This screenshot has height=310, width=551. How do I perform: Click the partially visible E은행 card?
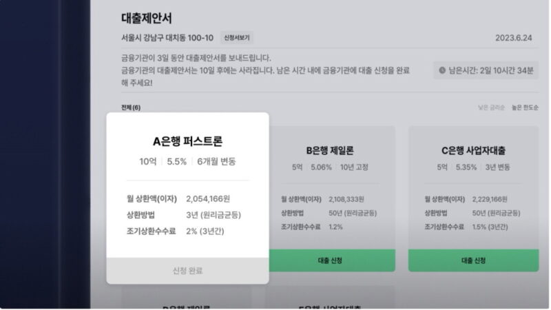coord(330,298)
